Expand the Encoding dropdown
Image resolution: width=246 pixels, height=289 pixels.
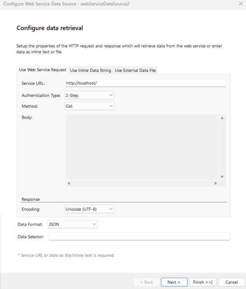tap(89, 209)
